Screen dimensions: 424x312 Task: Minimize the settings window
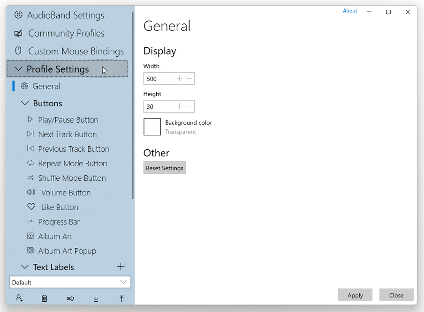pos(369,12)
